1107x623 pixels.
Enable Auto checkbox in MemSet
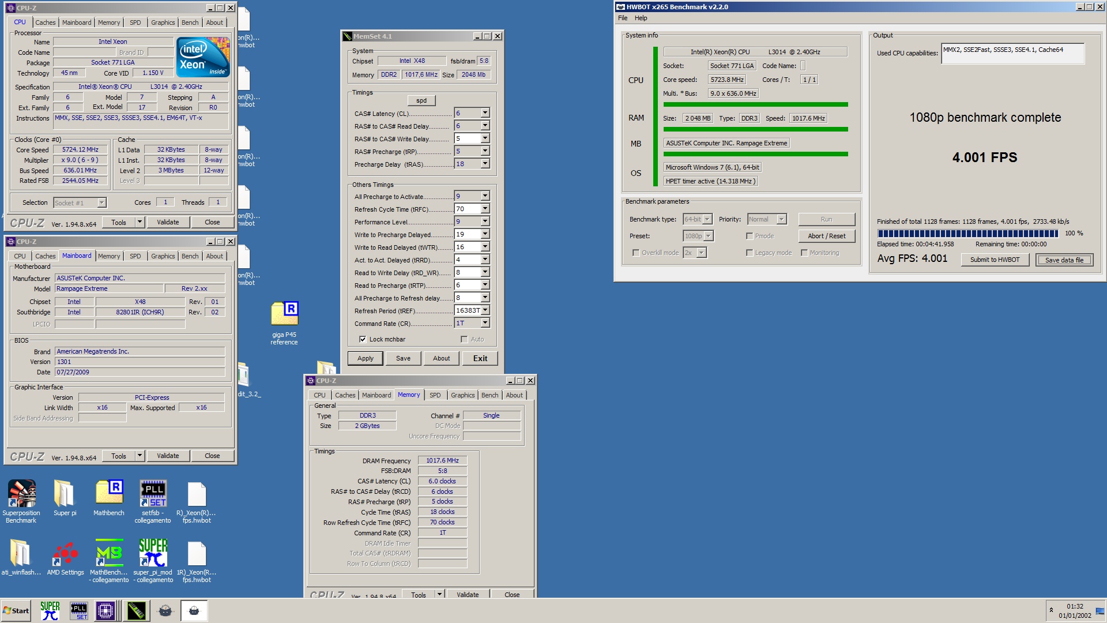tap(464, 339)
